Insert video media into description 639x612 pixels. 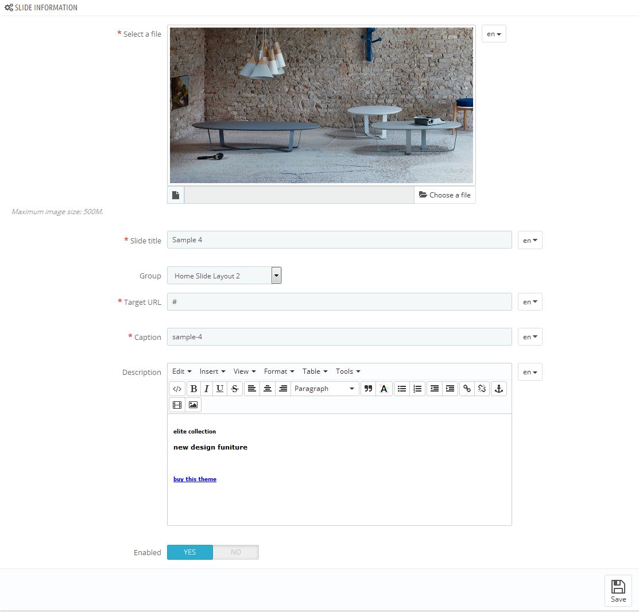[177, 405]
